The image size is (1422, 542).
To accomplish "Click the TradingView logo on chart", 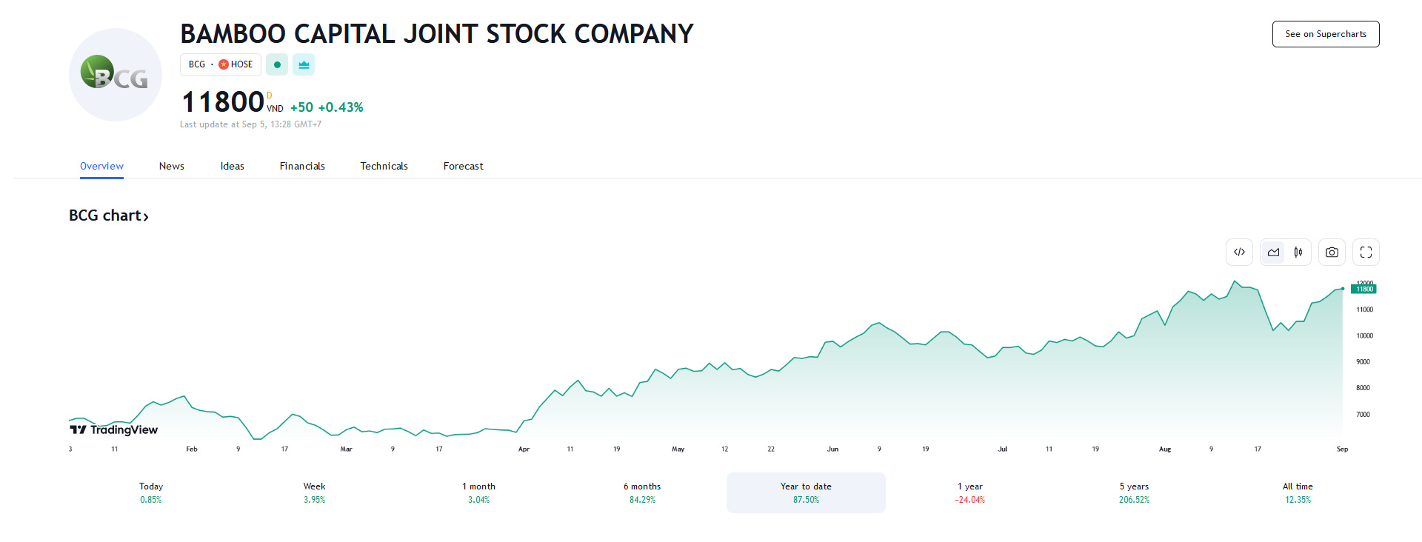I will tap(114, 429).
